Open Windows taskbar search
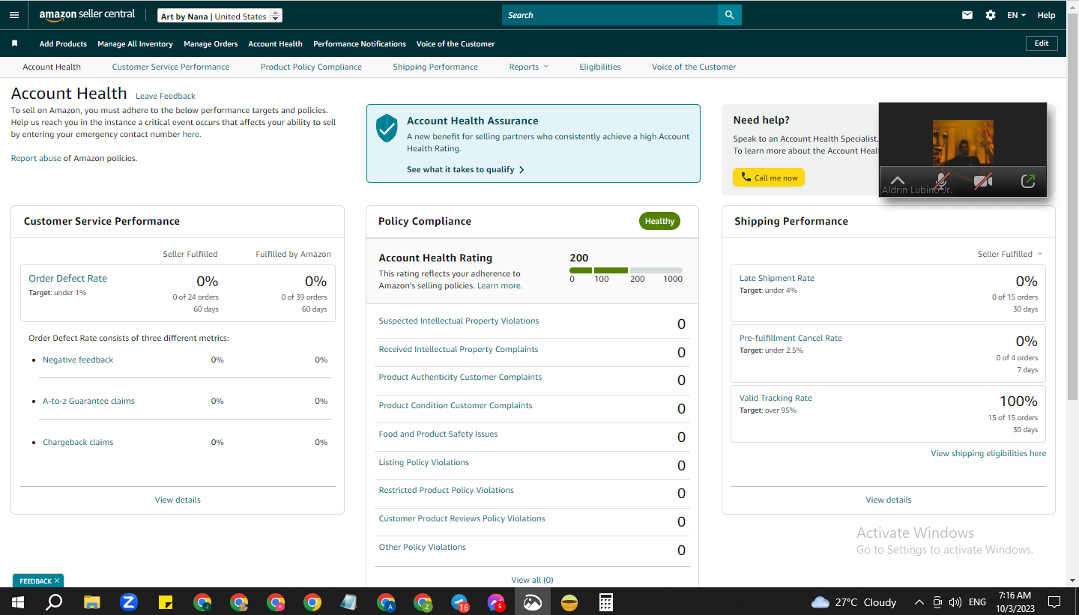The image size is (1079, 615). pyautogui.click(x=54, y=602)
